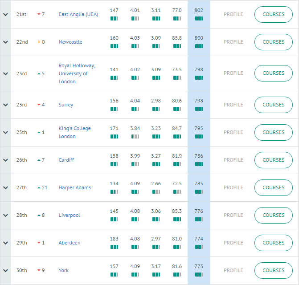Open the Cardiff university link
Screen dimensions: 299x285
(66, 160)
